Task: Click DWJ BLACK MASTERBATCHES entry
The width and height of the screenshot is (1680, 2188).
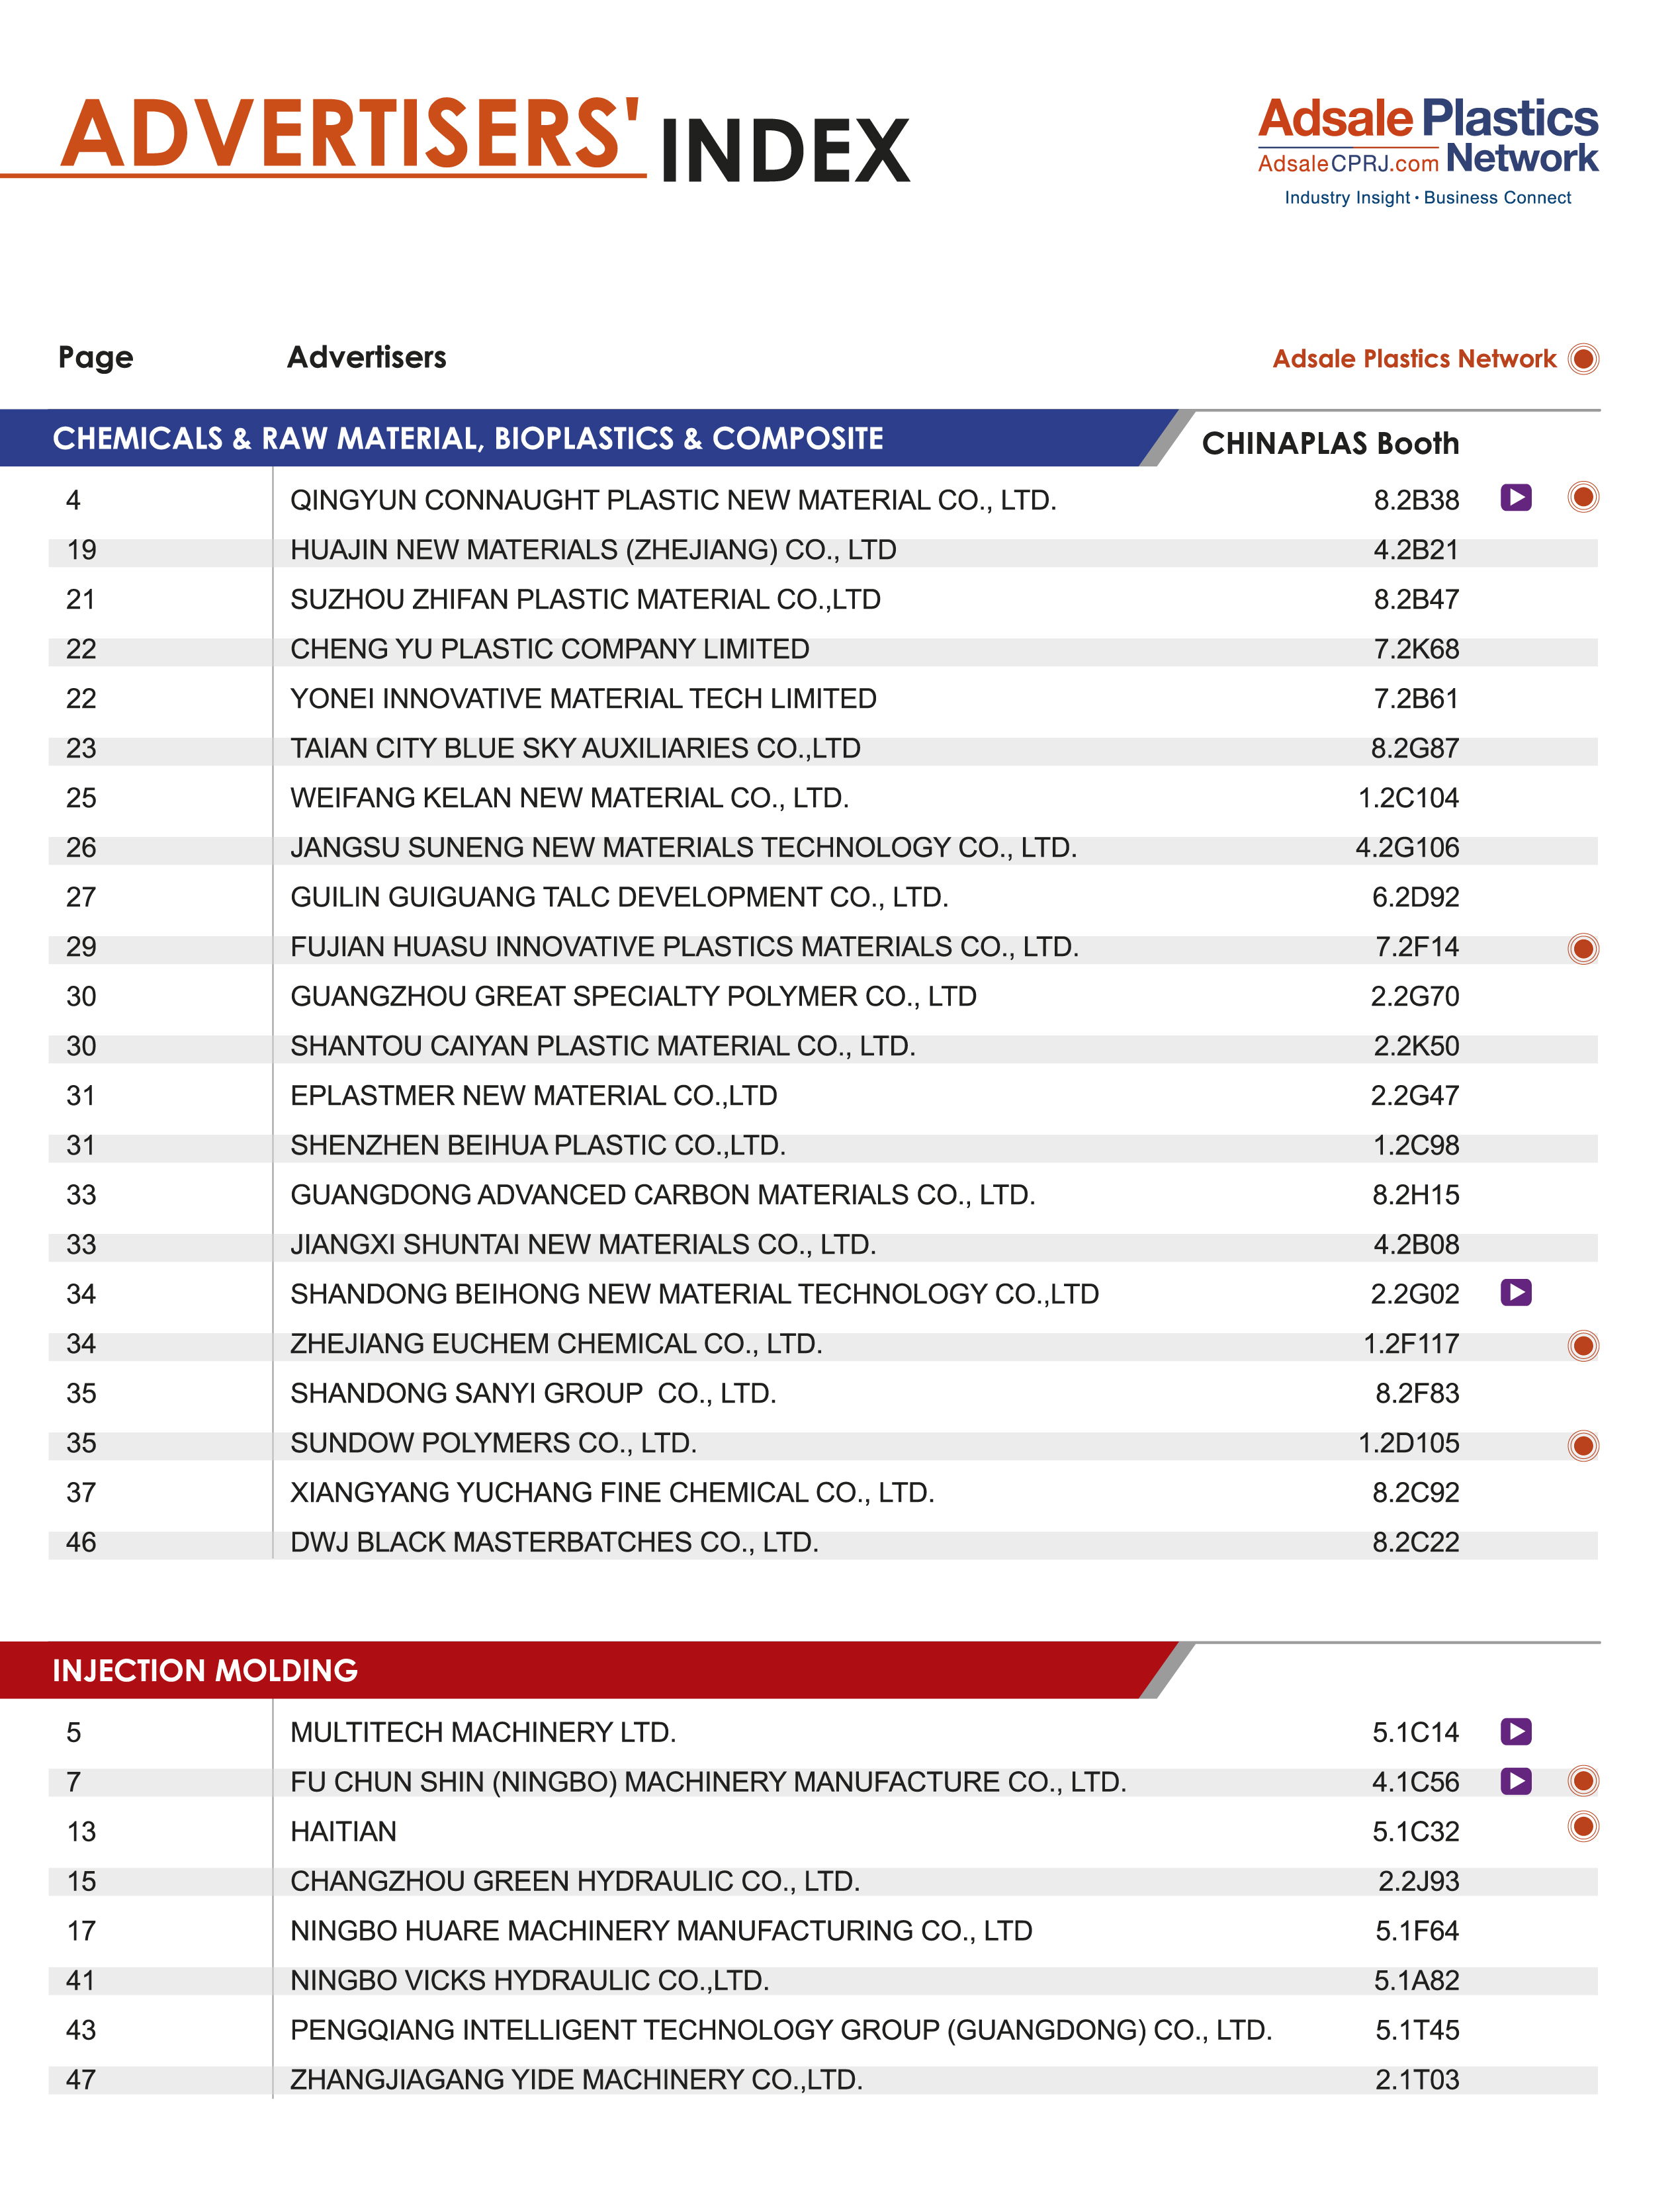Action: pyautogui.click(x=554, y=1542)
